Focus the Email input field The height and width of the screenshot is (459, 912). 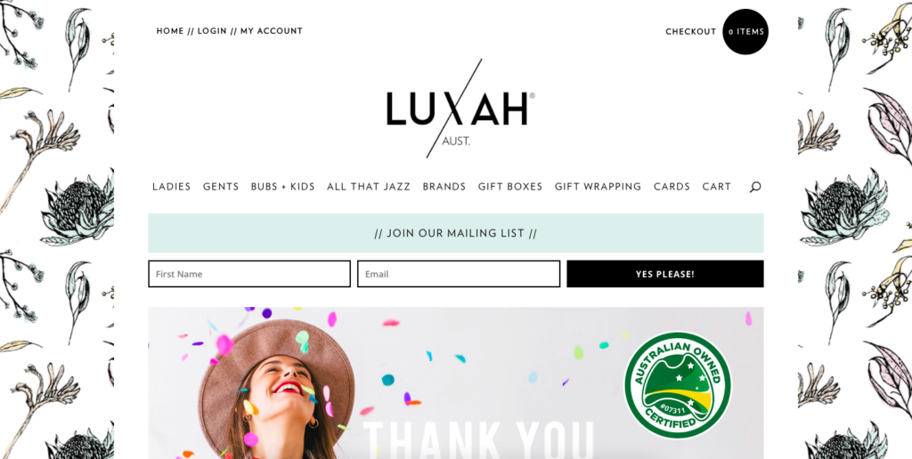pyautogui.click(x=459, y=274)
